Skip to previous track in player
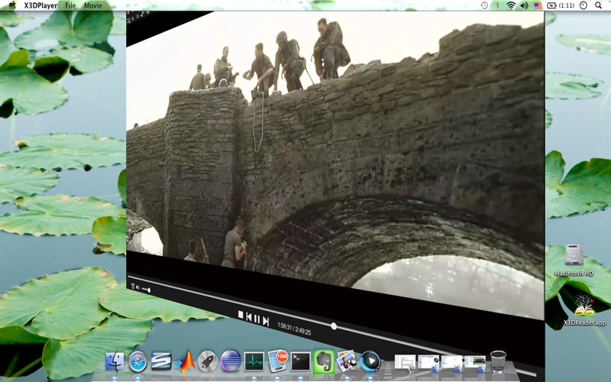This screenshot has width=611, height=382. click(x=249, y=317)
